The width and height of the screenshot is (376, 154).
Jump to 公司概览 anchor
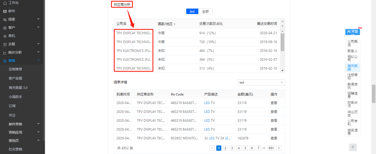(x=353, y=43)
